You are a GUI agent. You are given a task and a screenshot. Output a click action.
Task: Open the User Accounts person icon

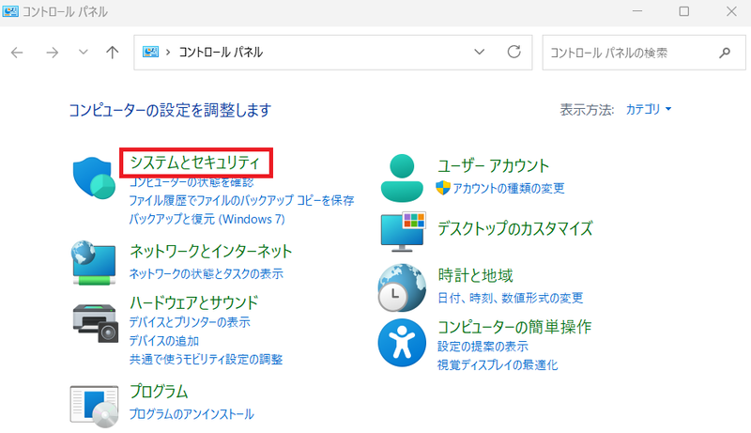click(x=402, y=178)
